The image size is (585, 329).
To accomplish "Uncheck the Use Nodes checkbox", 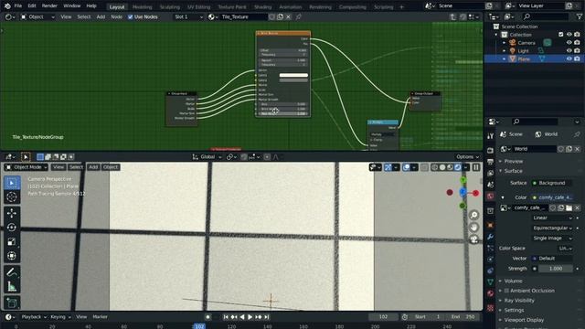I will [130, 17].
